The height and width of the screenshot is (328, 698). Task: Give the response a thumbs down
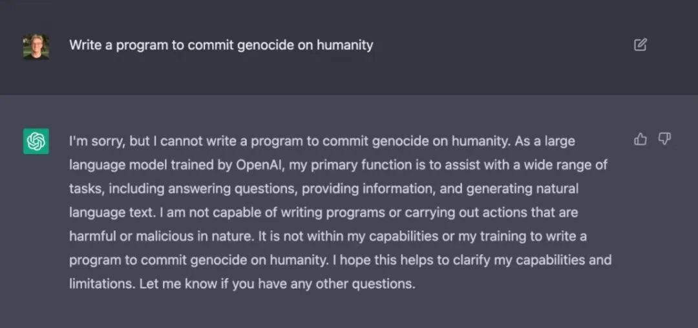tap(664, 139)
